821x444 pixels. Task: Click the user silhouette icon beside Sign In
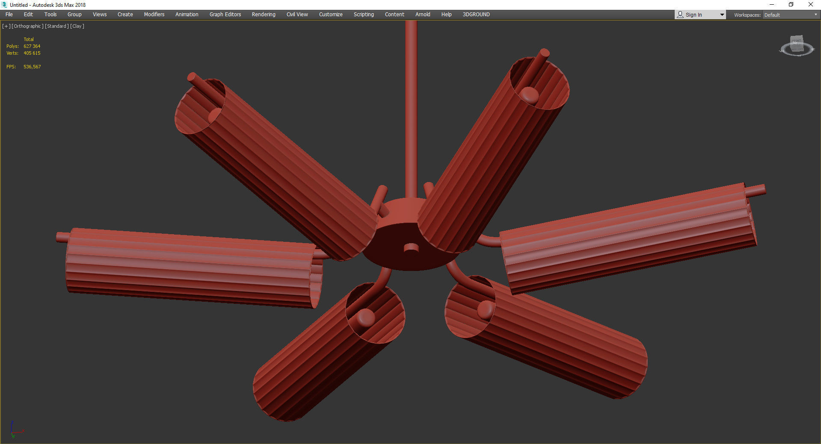click(680, 15)
